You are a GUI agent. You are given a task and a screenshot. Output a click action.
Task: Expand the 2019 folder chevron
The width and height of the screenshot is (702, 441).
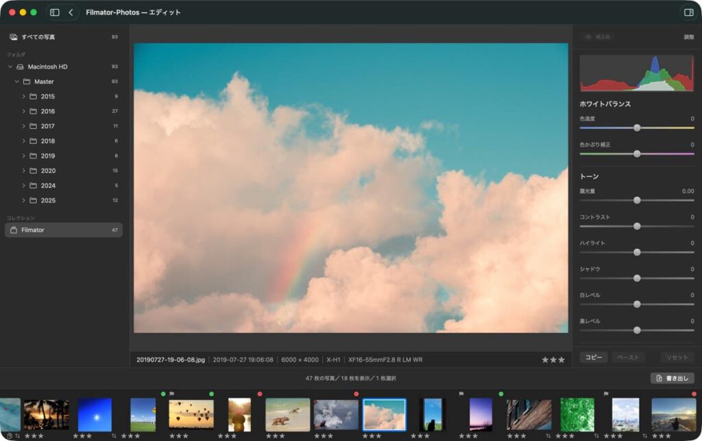(x=24, y=156)
